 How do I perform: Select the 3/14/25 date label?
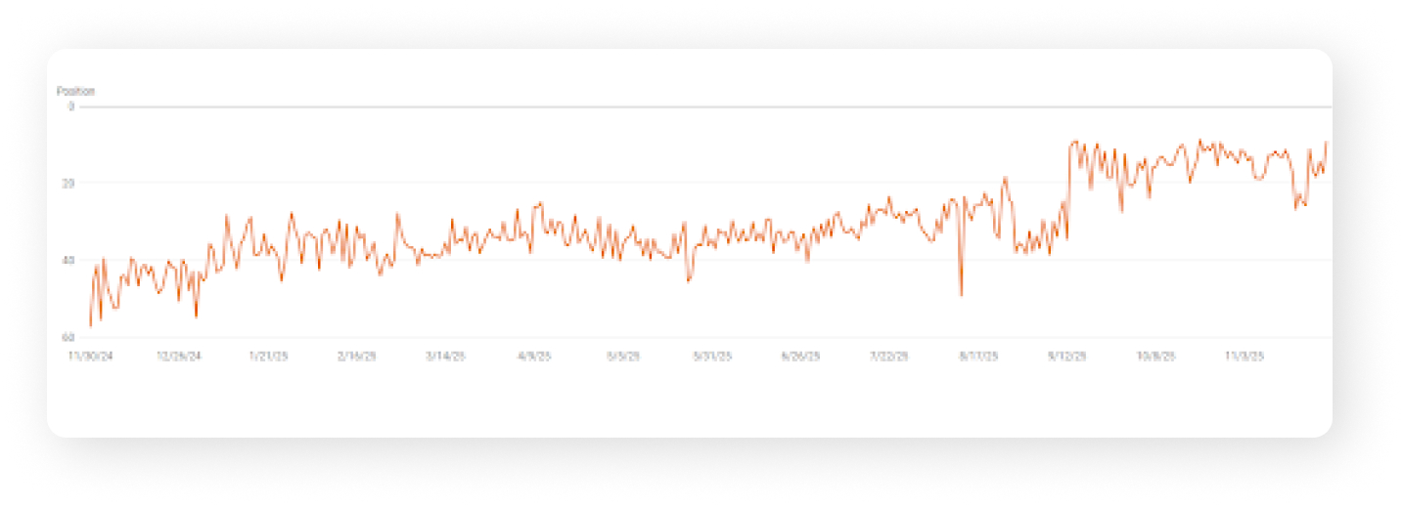[x=445, y=357]
